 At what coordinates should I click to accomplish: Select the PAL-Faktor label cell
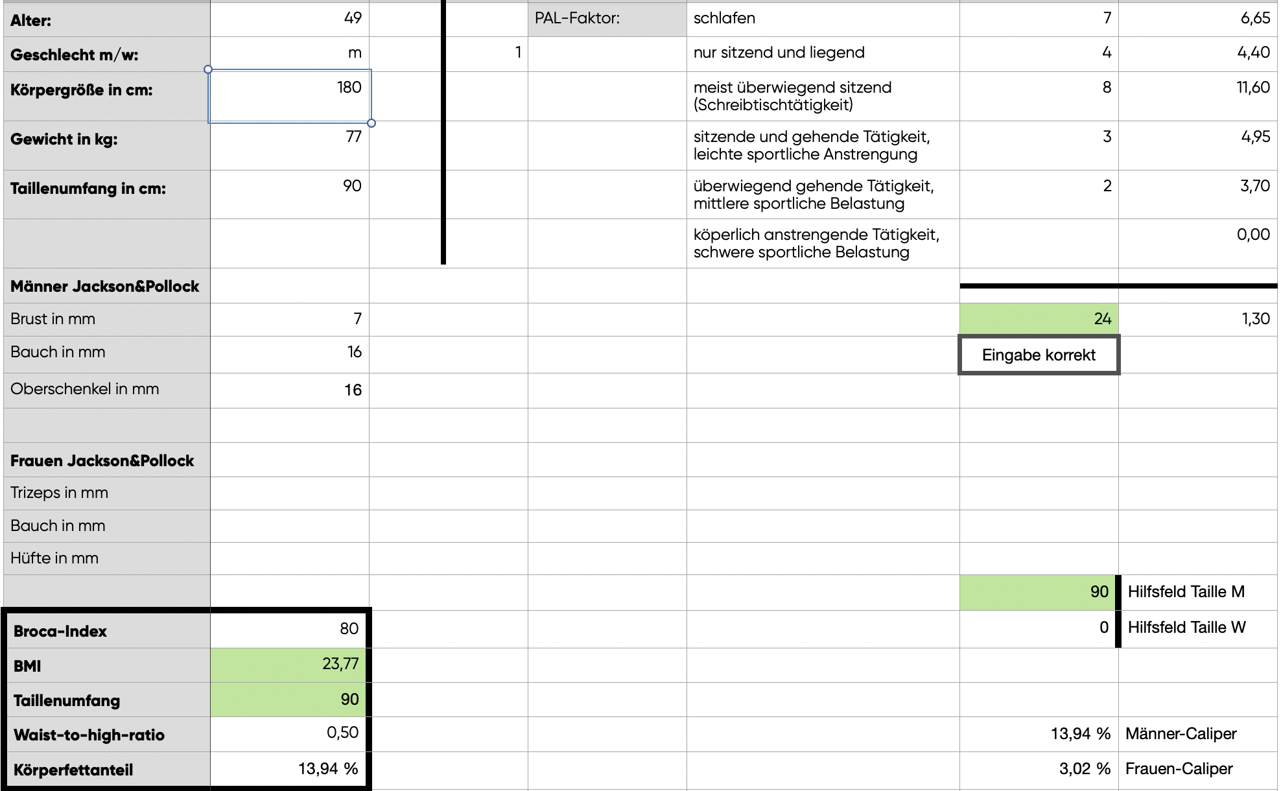click(607, 19)
